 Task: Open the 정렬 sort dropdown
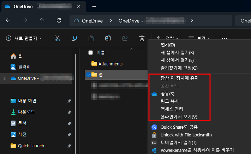[168, 38]
